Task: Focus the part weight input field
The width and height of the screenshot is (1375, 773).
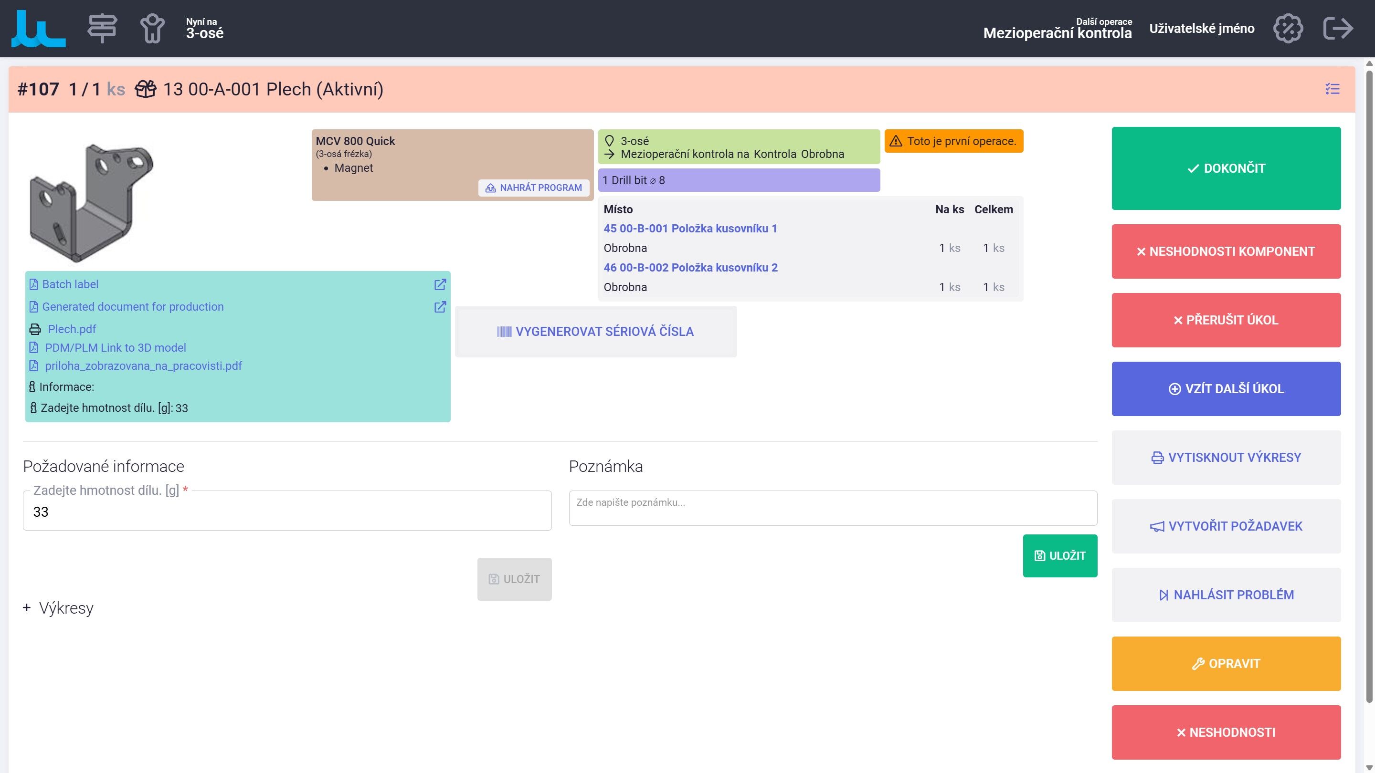Action: (287, 511)
